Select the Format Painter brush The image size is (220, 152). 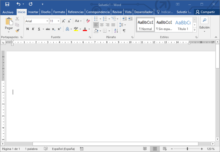point(17,31)
